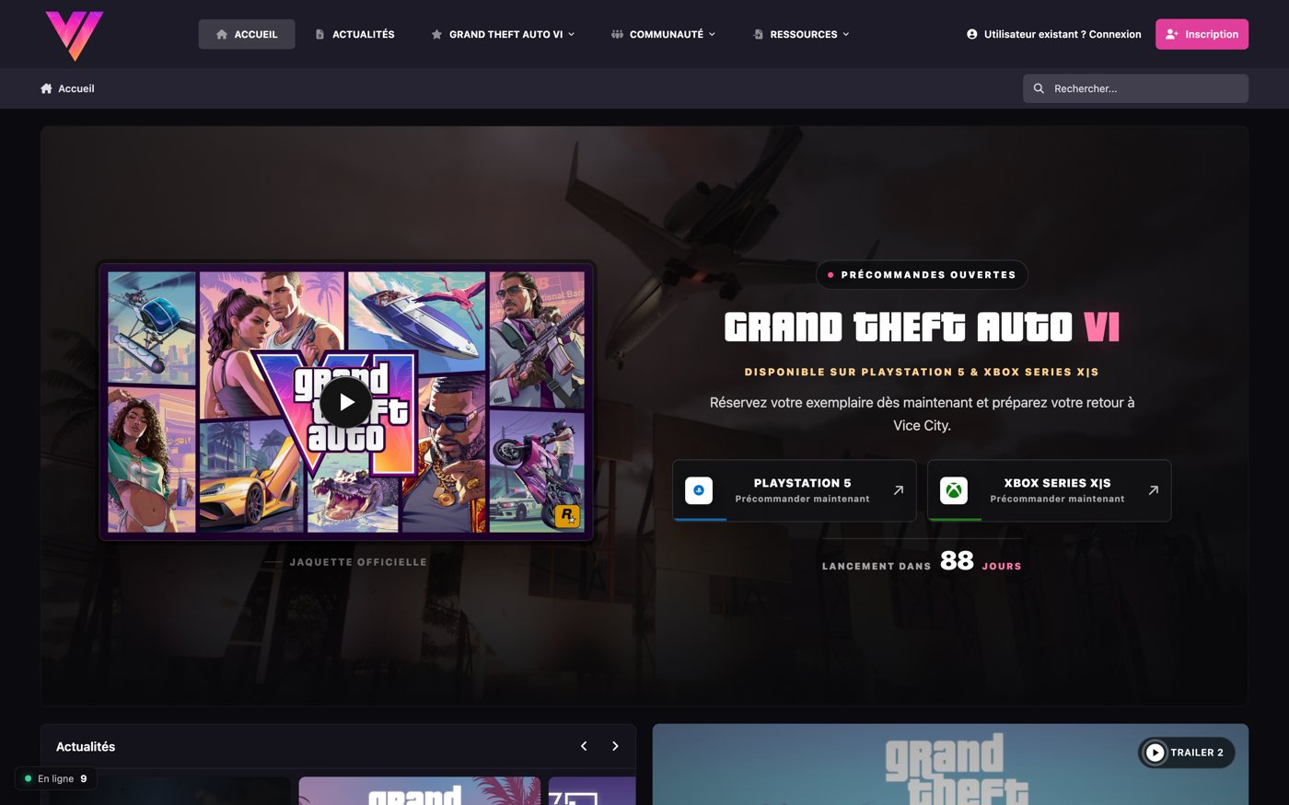Open the Accueil navigation tab
This screenshot has height=805, width=1289.
coord(247,34)
